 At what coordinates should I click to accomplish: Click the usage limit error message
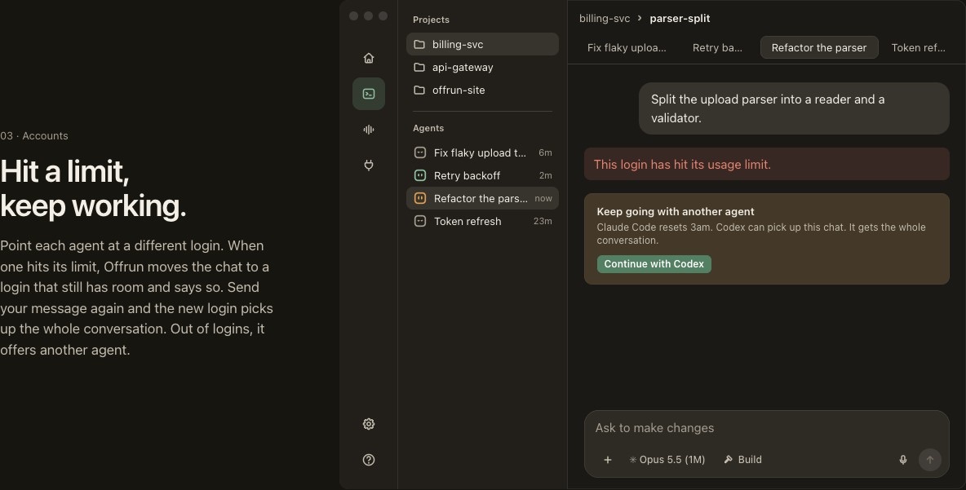[x=766, y=165]
